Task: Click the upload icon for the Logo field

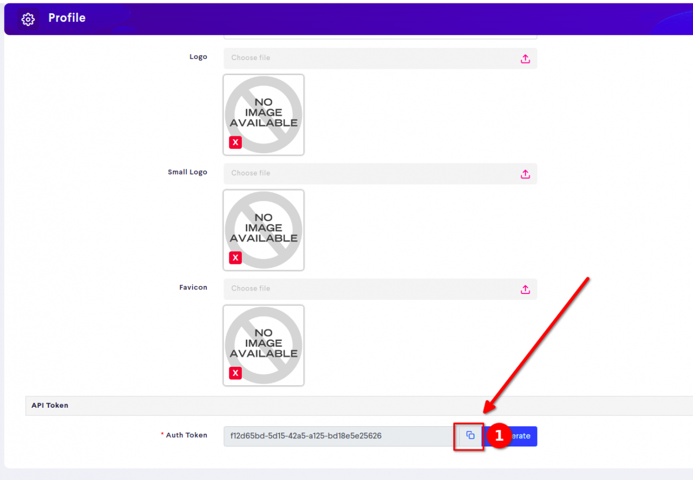Action: [x=525, y=58]
